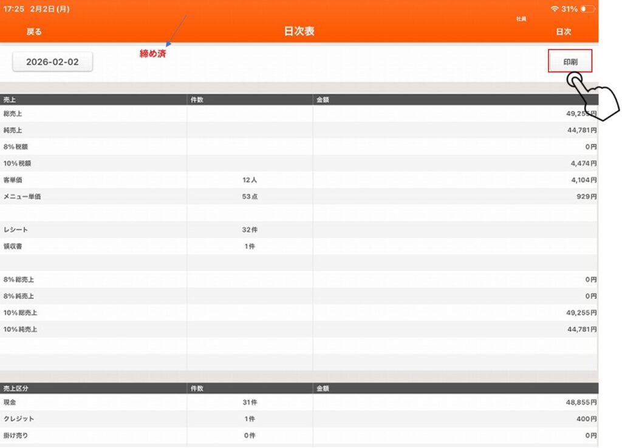Tap the 戻る back button

(x=34, y=32)
